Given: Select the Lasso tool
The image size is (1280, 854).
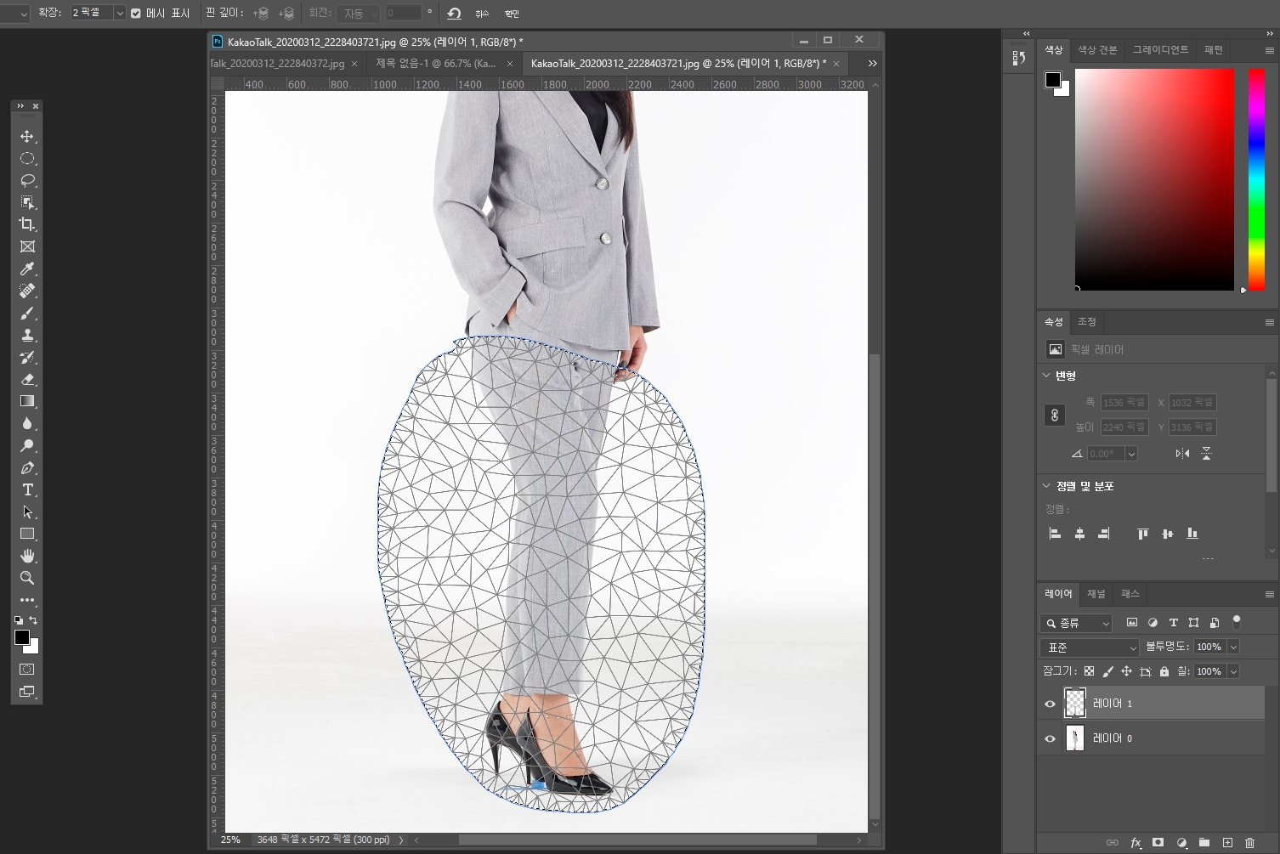Looking at the screenshot, I should 27,181.
